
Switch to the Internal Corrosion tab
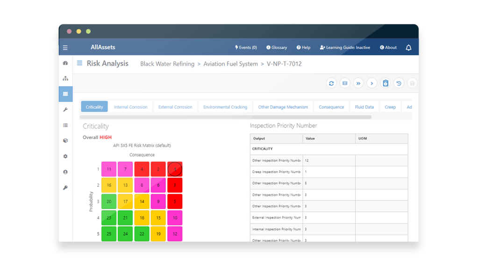tap(130, 107)
